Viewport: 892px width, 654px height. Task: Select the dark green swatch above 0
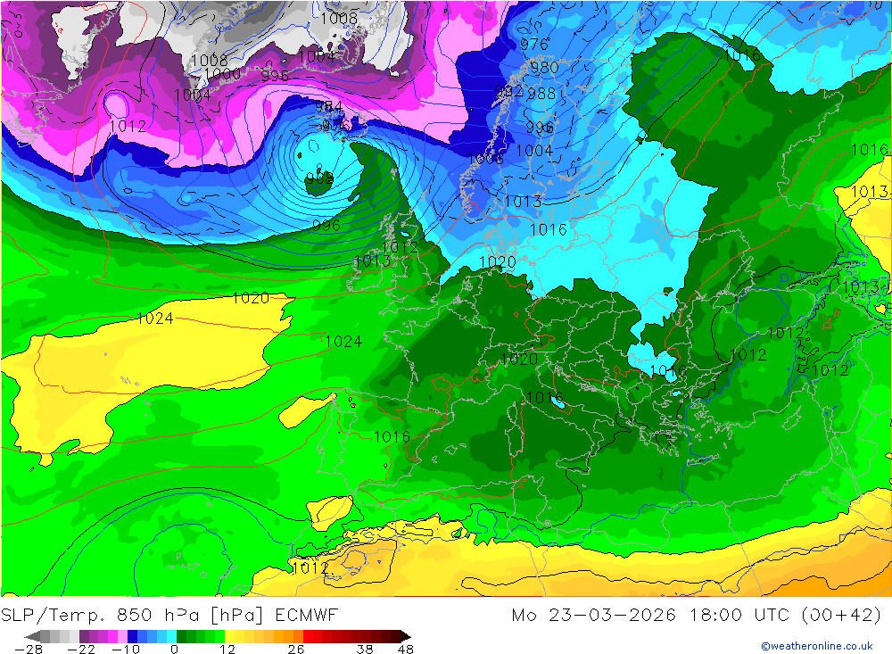point(181,636)
